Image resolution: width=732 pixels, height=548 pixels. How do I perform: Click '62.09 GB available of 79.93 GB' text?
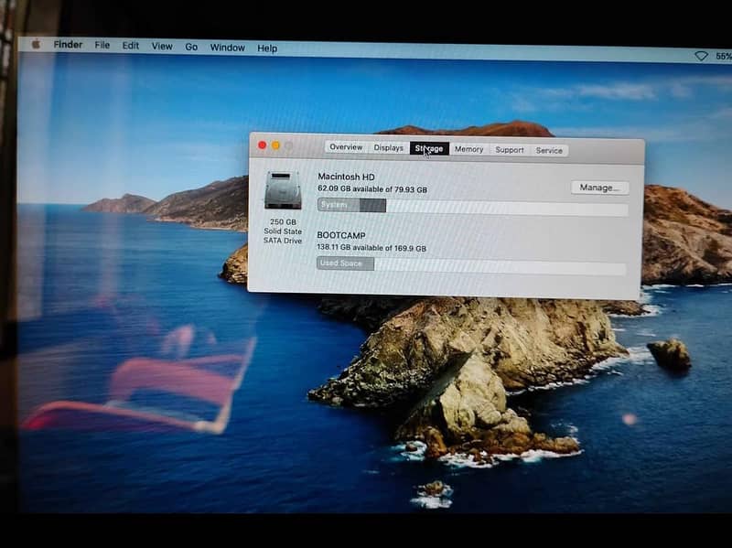click(x=372, y=189)
